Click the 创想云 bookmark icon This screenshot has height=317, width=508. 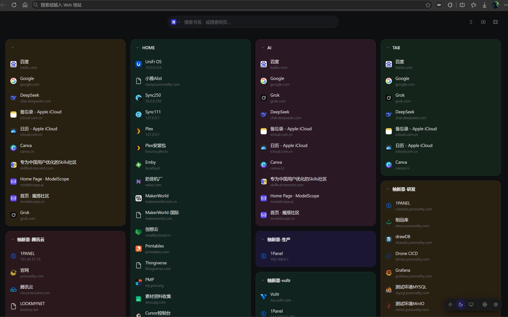coord(139,232)
